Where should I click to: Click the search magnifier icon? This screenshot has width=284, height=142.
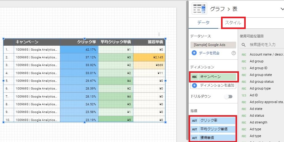244,45
